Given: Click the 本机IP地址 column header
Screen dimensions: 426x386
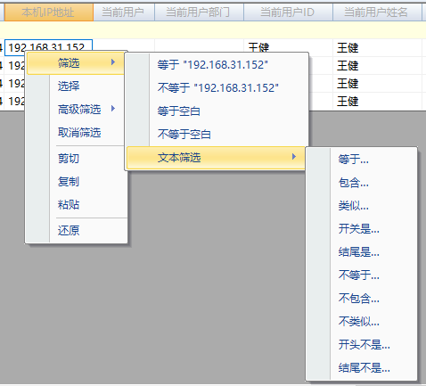Looking at the screenshot, I should coord(49,12).
